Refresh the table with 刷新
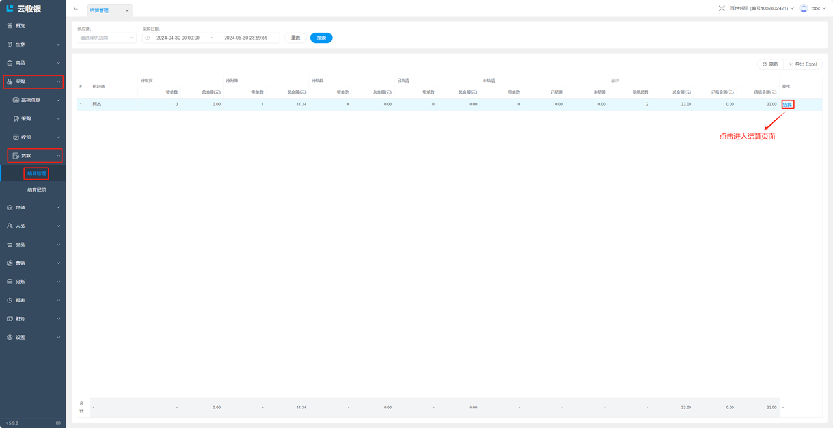833x428 pixels. [770, 64]
